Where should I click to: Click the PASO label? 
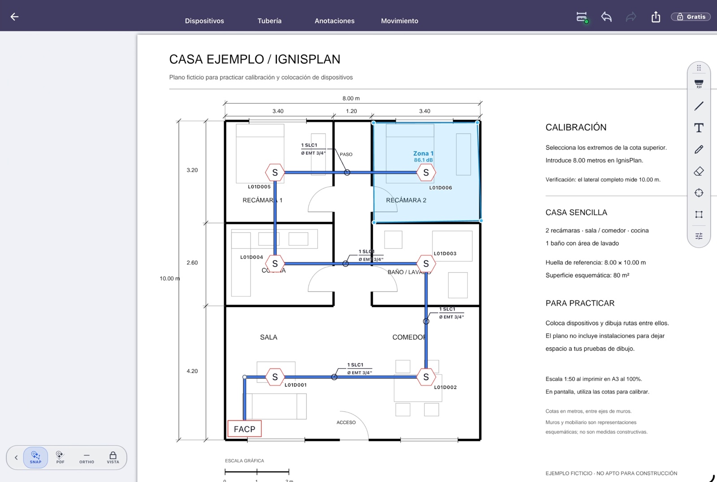[x=346, y=154]
